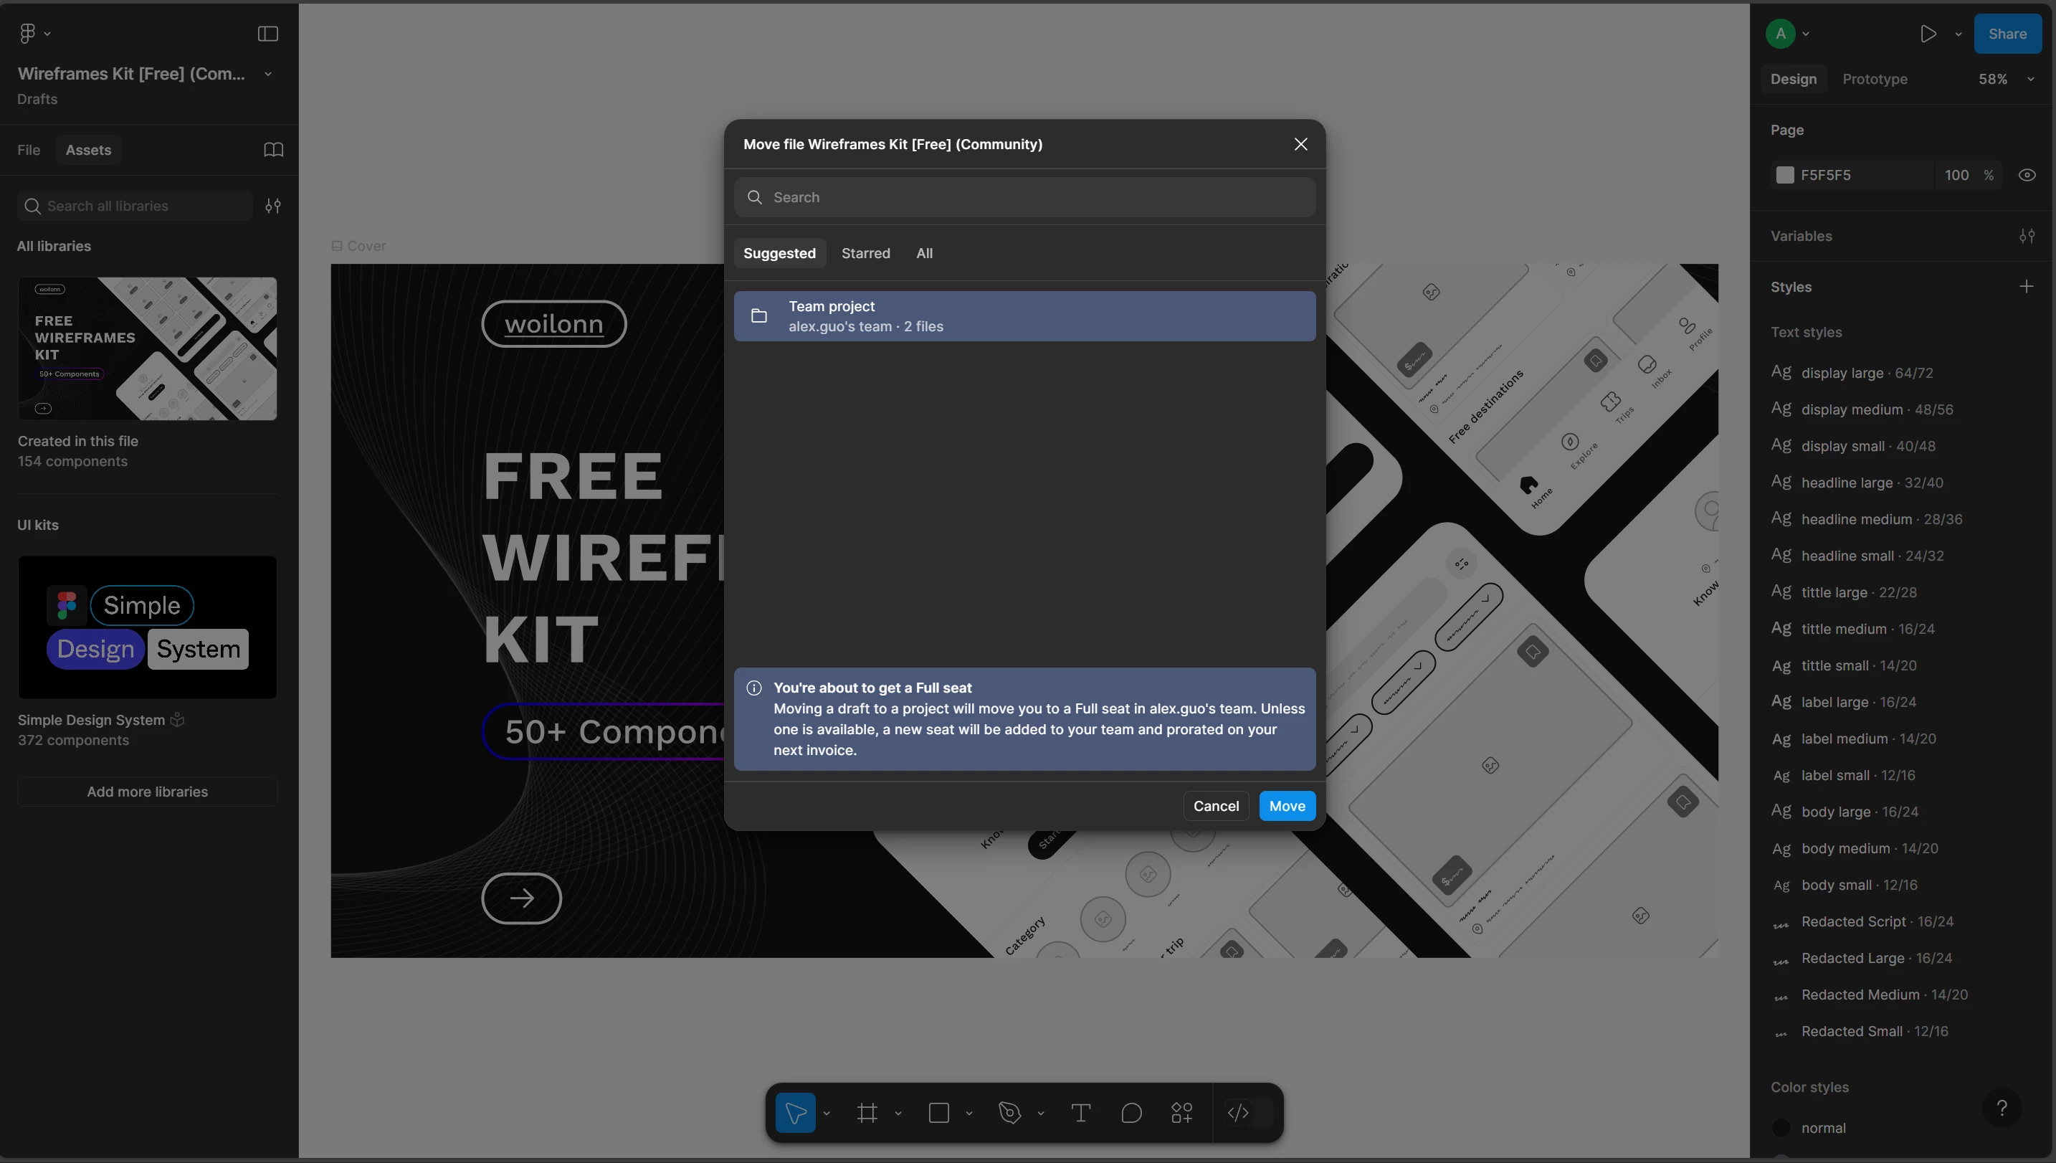The height and width of the screenshot is (1163, 2056).
Task: Toggle page color visibility eye
Action: coord(2027,175)
